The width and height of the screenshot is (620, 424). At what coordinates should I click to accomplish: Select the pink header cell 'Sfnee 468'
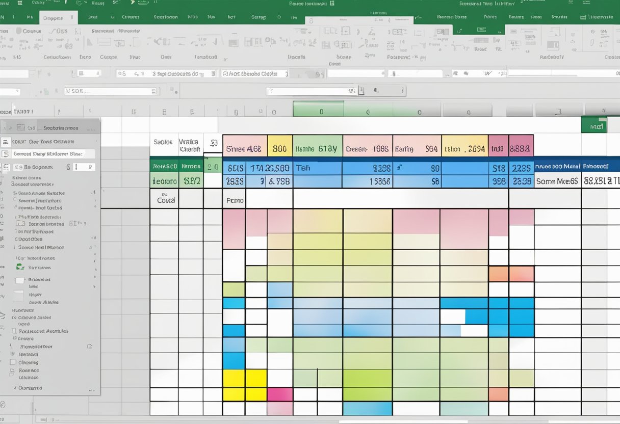coord(245,149)
